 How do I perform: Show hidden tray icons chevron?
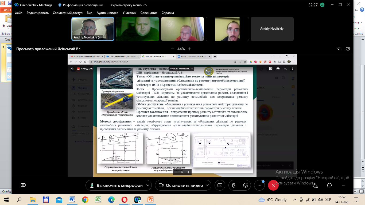[295, 200]
